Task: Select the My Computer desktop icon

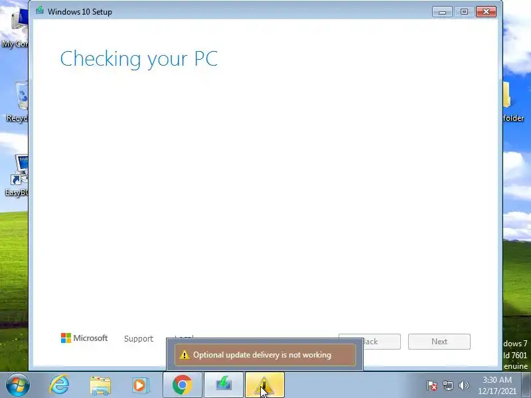Action: [15, 29]
